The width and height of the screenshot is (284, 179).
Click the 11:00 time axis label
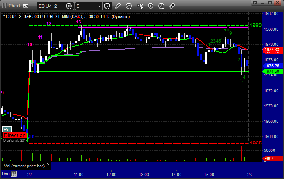tap(79, 175)
